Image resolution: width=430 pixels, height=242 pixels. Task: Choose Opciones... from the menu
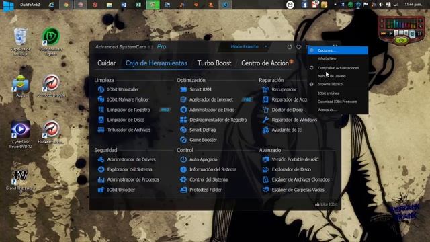point(337,50)
